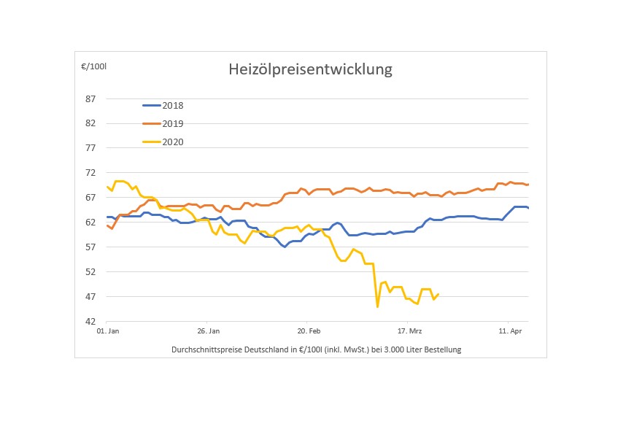Click the 87 value on the y-axis
This screenshot has height=429, width=626.
click(90, 98)
